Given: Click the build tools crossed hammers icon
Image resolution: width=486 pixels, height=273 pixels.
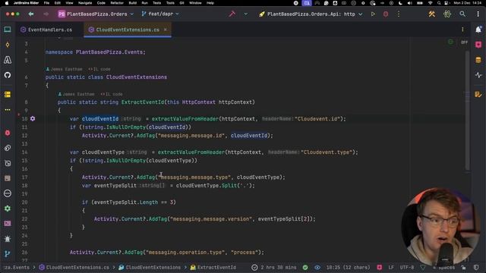Looking at the screenshot, I should coord(432,14).
